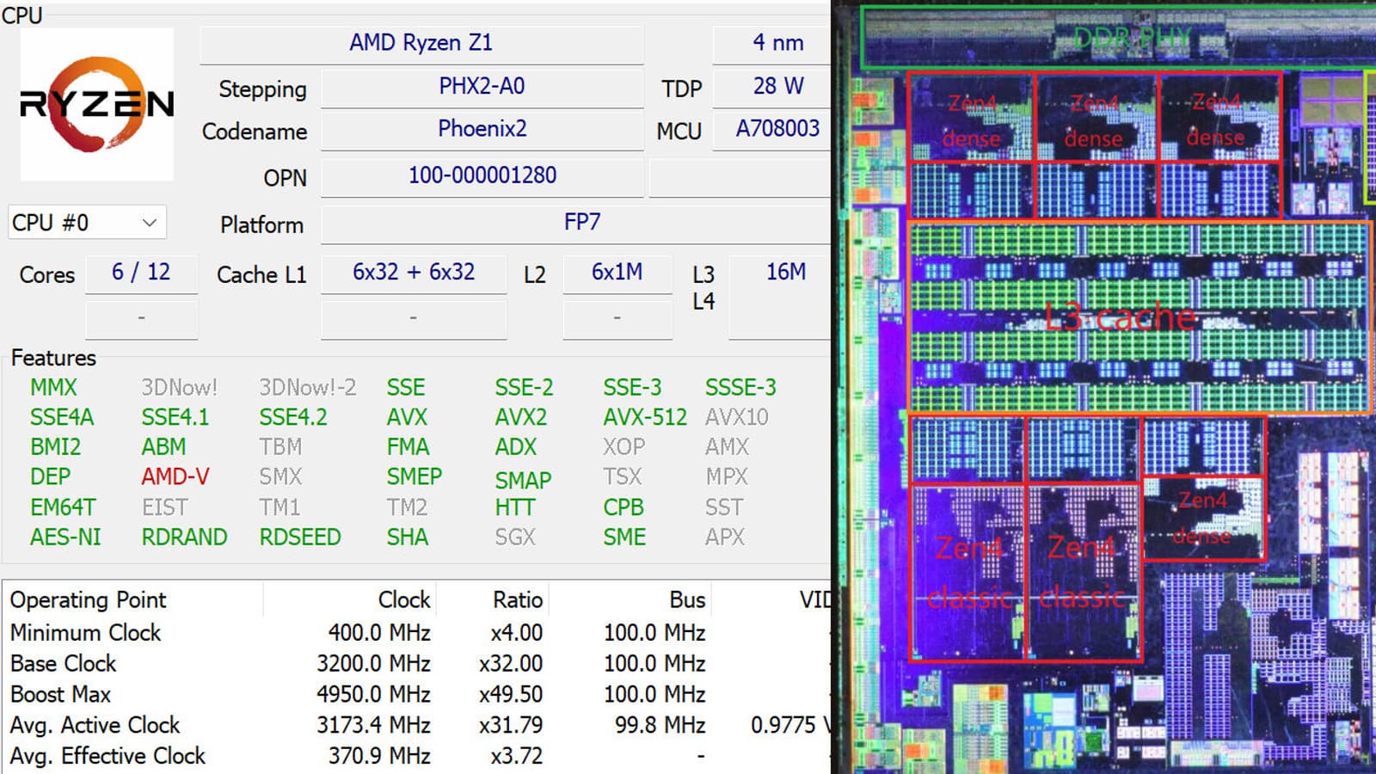Screen dimensions: 1376x774
Task: Select the 4950.0 MHz boost clock value
Action: (x=373, y=695)
